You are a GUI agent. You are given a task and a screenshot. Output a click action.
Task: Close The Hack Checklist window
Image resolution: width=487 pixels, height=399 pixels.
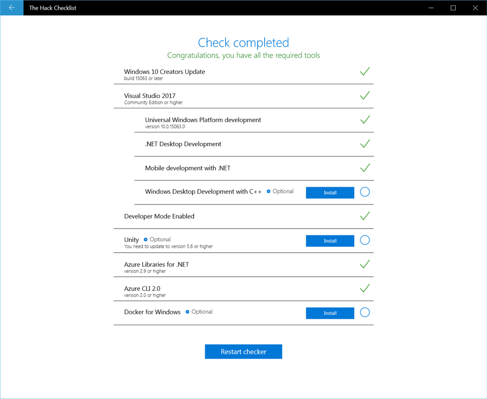[475, 8]
